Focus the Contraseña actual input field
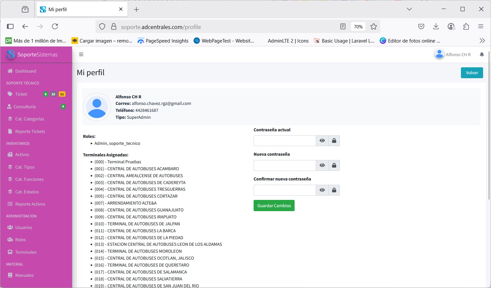491x288 pixels. click(x=285, y=141)
